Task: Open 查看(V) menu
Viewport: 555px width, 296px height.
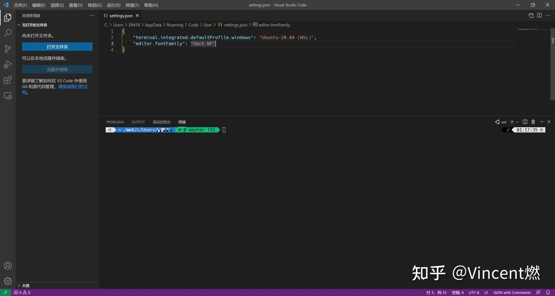Action: pyautogui.click(x=76, y=5)
